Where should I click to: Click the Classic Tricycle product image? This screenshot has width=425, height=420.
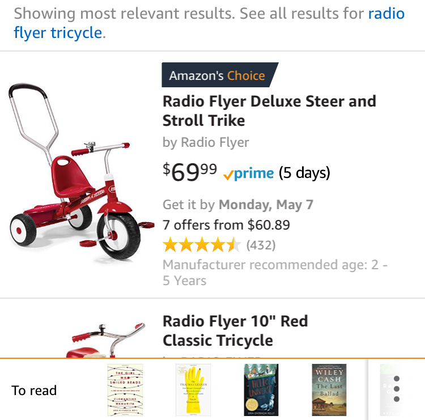[105, 340]
